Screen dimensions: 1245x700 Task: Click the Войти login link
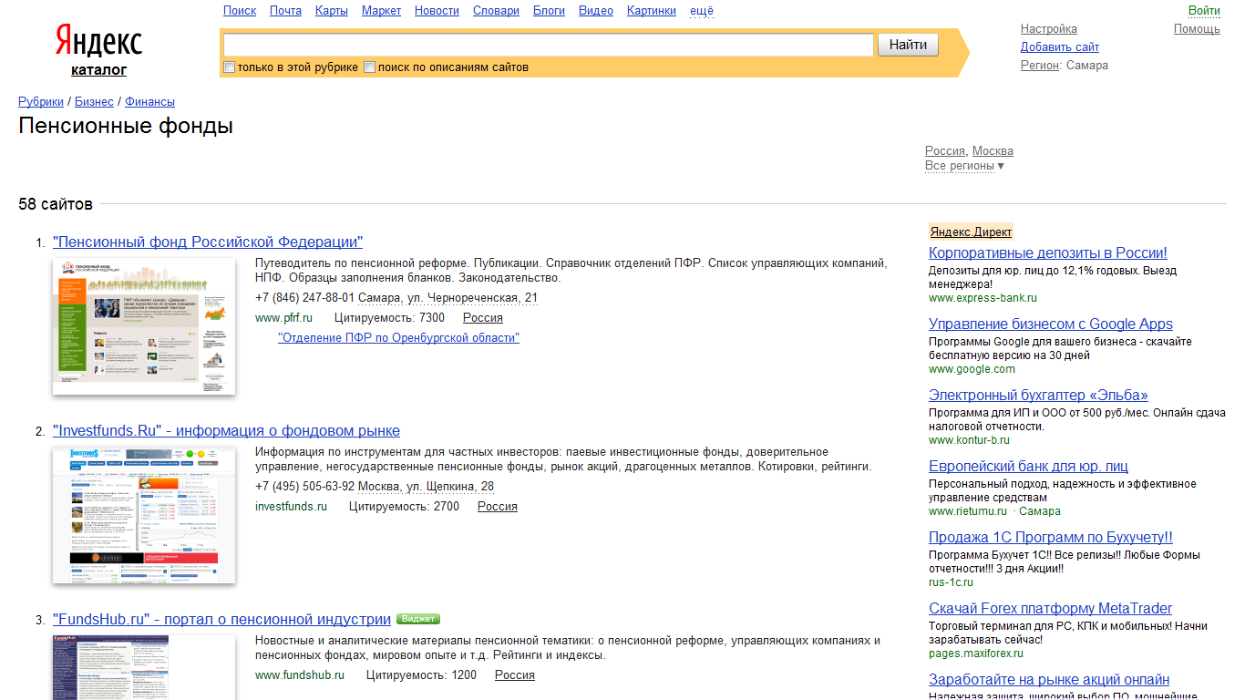[x=1204, y=11]
